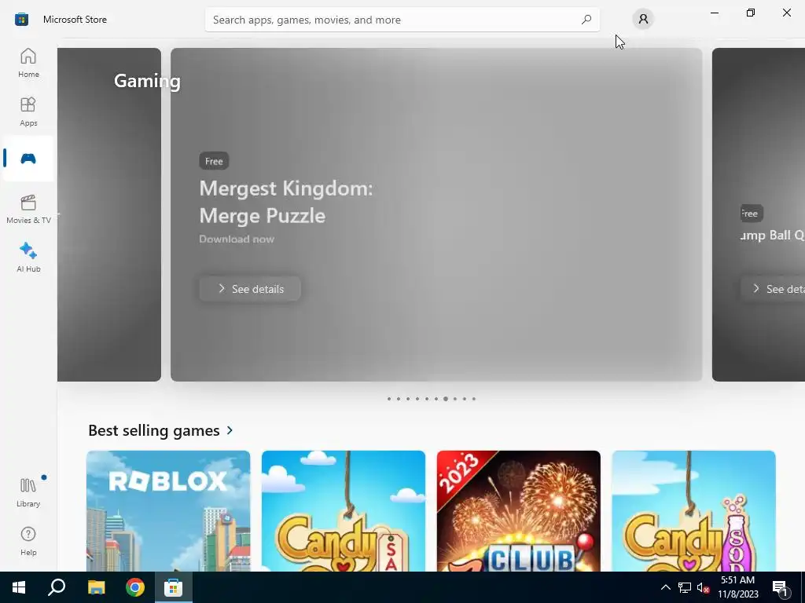Open AI Hub in the sidebar
Image resolution: width=805 pixels, height=603 pixels.
point(28,258)
